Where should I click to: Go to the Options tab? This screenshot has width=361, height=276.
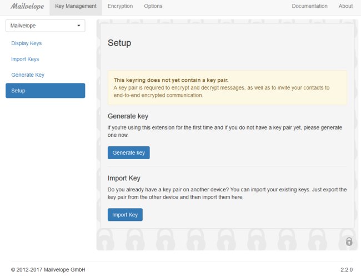[x=153, y=6]
